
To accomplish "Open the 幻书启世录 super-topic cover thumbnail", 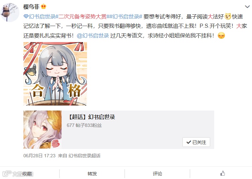I will click(x=43, y=130).
